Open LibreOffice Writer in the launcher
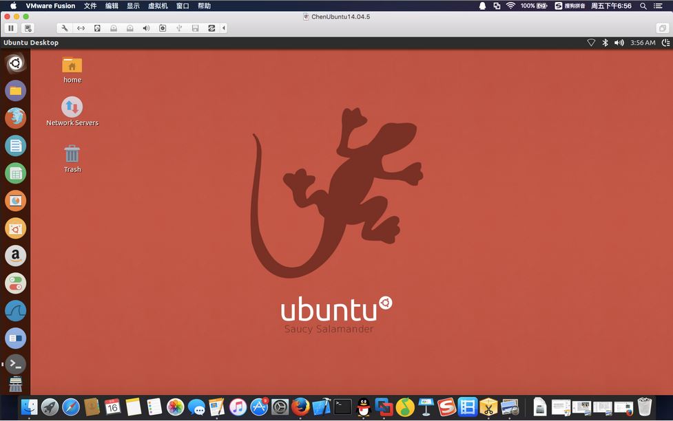The width and height of the screenshot is (673, 421). click(15, 145)
